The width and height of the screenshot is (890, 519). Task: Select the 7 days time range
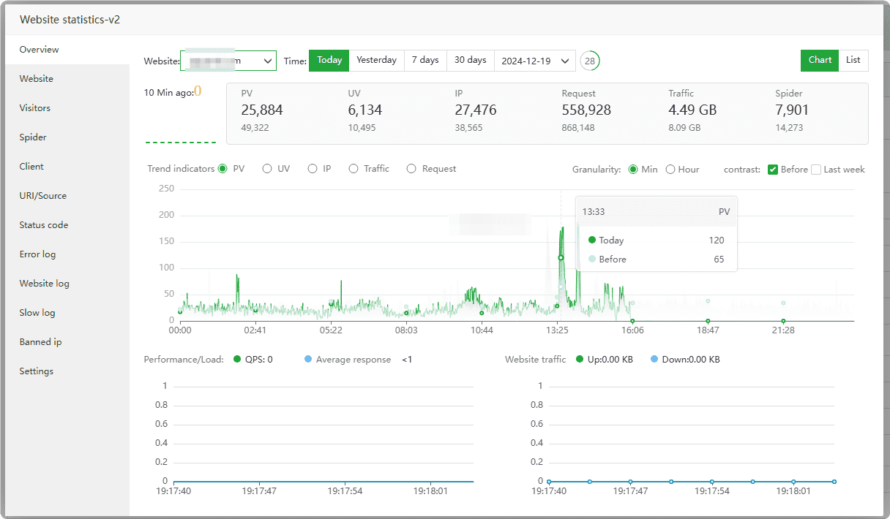425,61
